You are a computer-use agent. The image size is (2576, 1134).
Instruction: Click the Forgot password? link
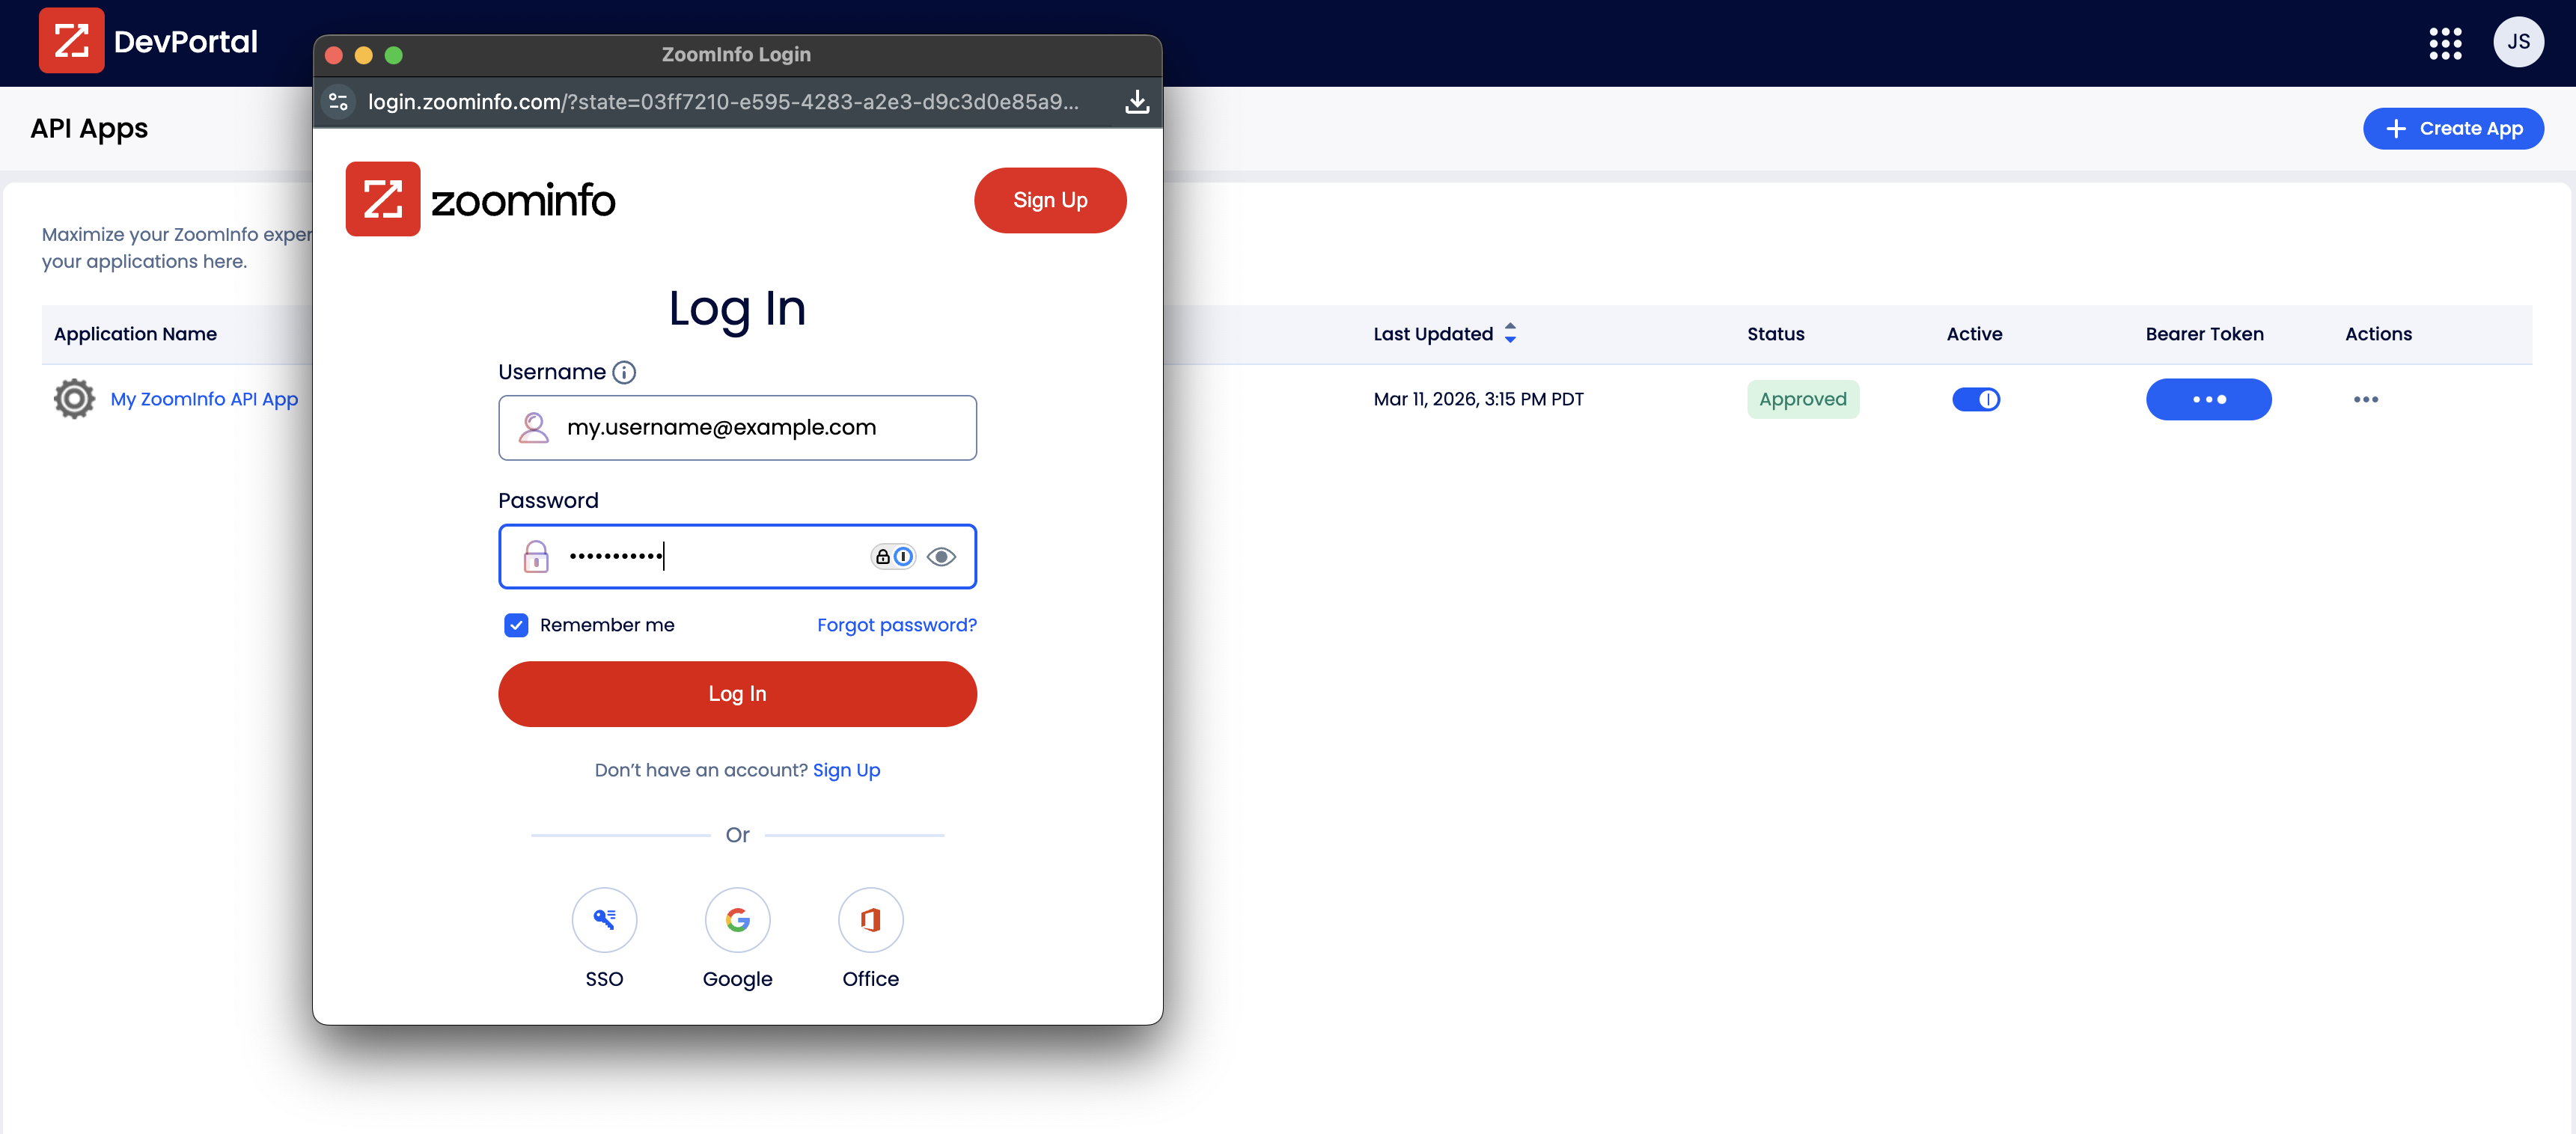tap(896, 625)
